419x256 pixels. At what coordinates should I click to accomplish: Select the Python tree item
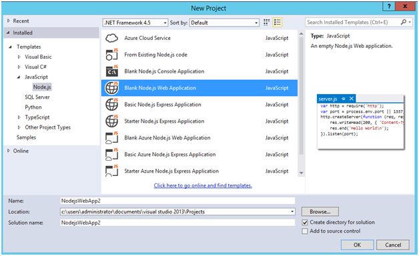(x=33, y=107)
